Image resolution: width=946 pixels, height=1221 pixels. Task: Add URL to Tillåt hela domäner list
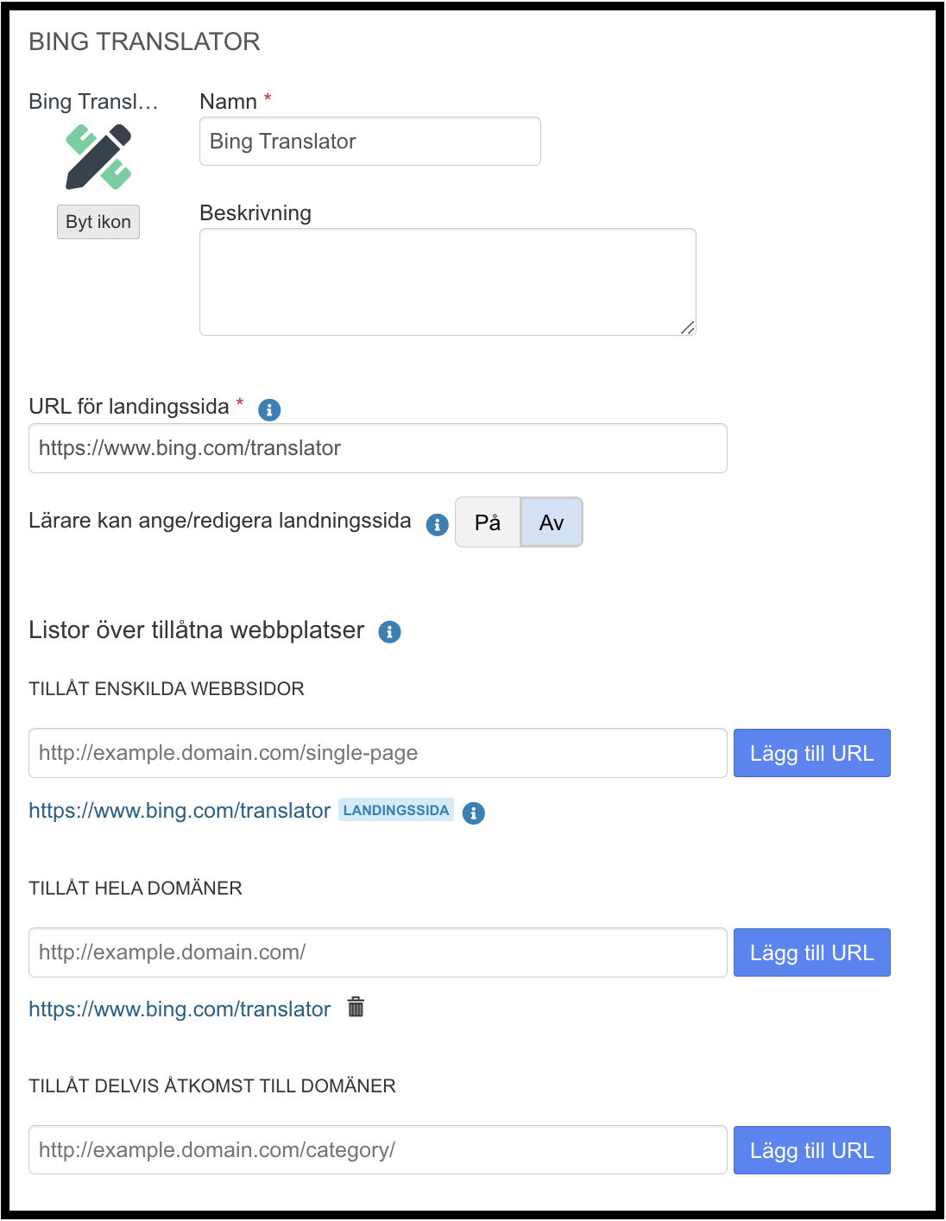pos(812,952)
